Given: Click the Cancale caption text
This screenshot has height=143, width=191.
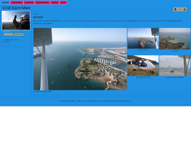Looking at the screenshot, I should pos(175,51).
